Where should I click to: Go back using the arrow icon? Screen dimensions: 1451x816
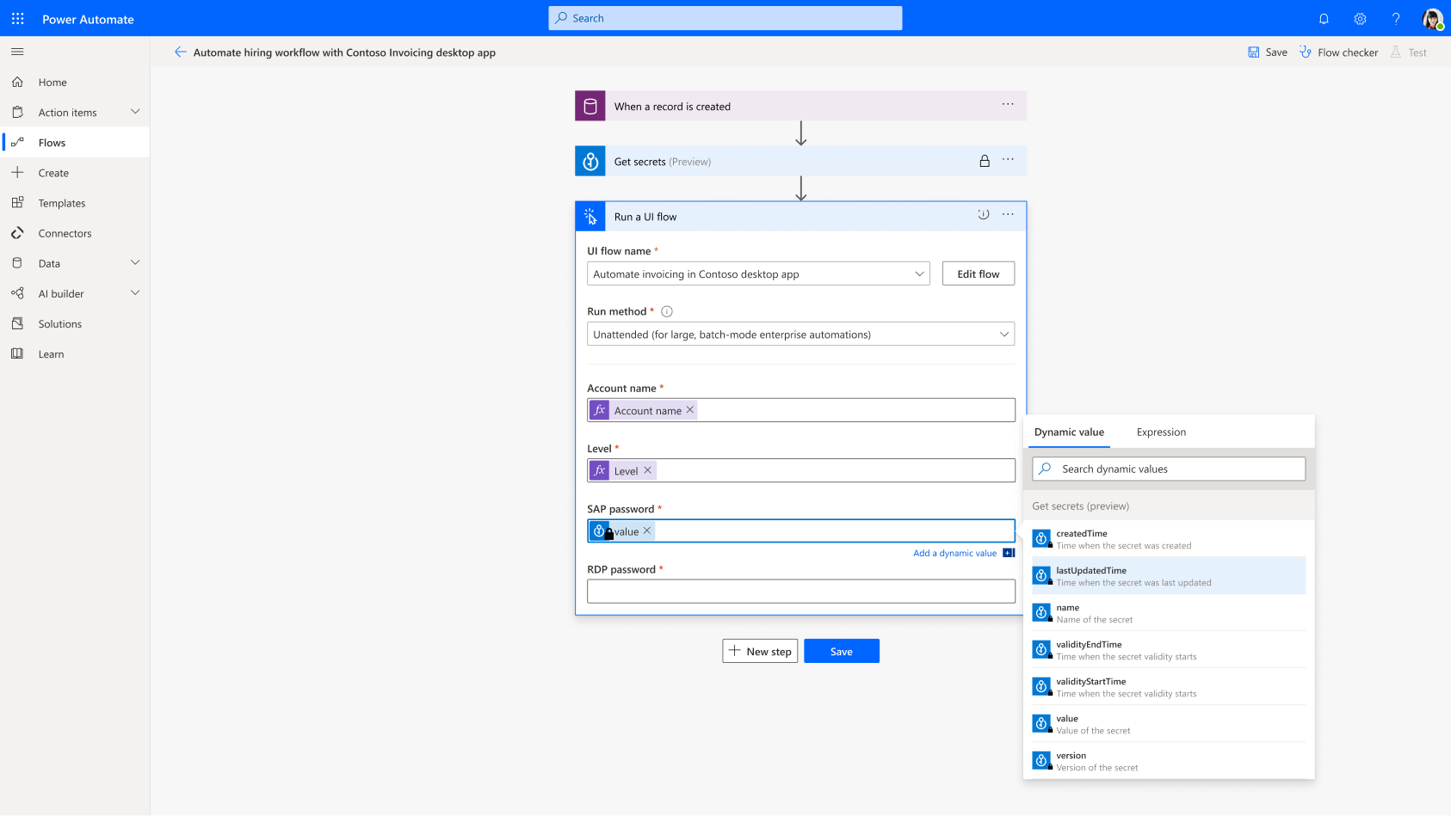[x=180, y=52]
